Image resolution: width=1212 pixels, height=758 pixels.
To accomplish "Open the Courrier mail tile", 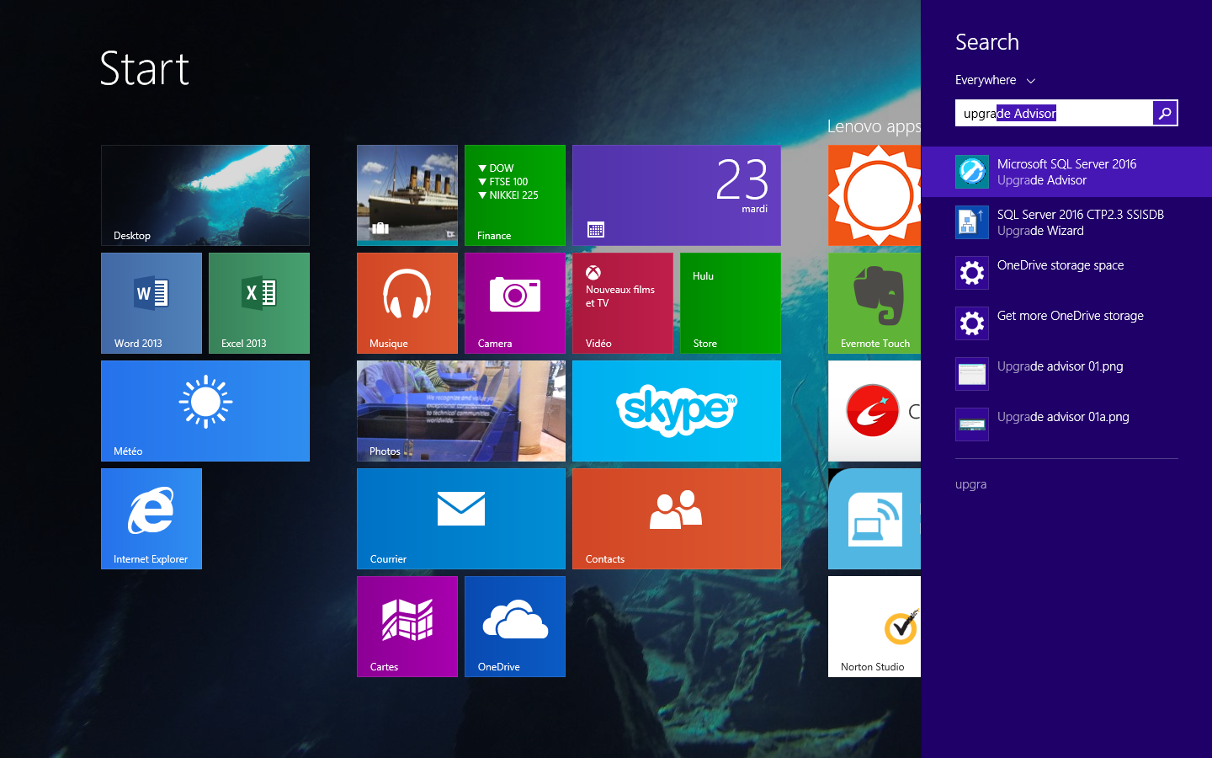I will [461, 519].
